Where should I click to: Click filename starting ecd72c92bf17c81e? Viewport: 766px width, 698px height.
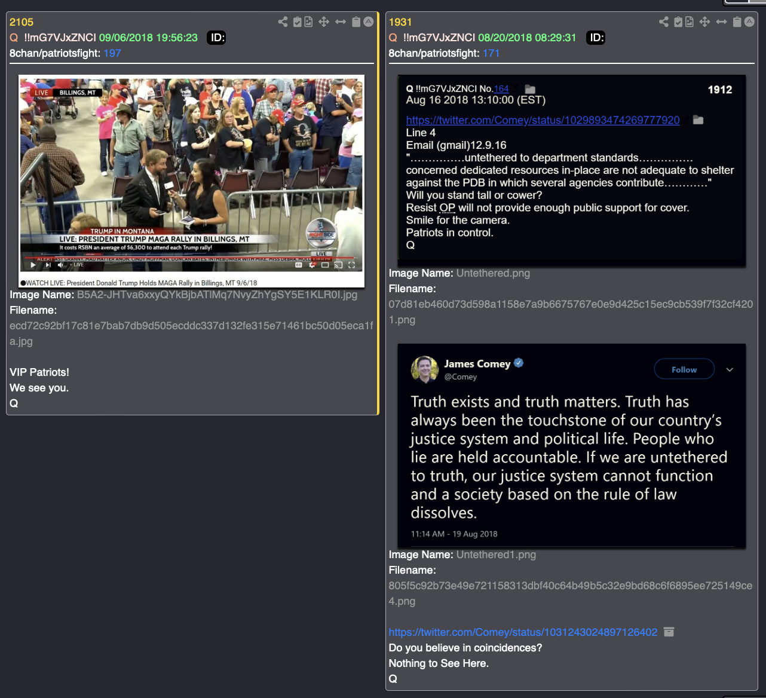point(191,333)
